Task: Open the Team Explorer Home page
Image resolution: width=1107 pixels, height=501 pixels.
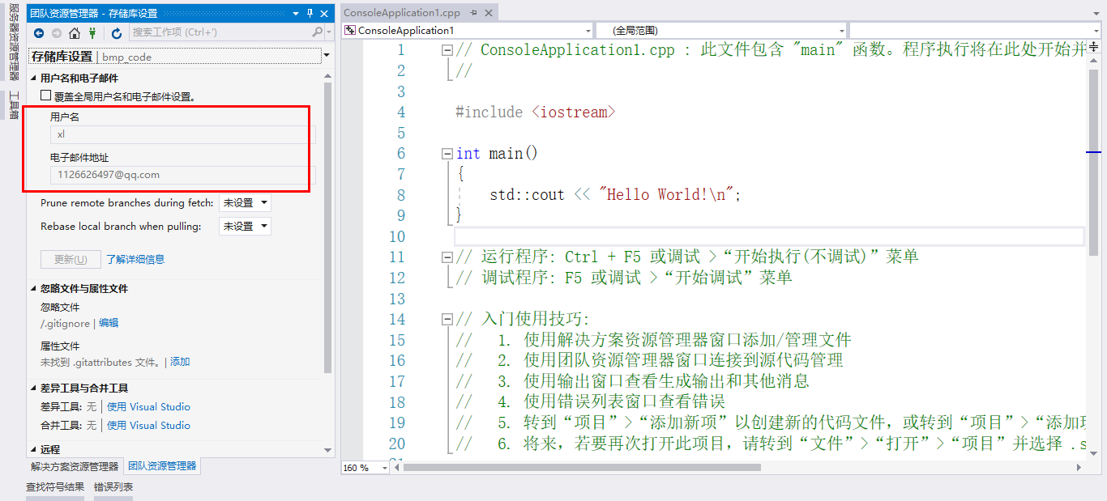Action: coord(75,33)
